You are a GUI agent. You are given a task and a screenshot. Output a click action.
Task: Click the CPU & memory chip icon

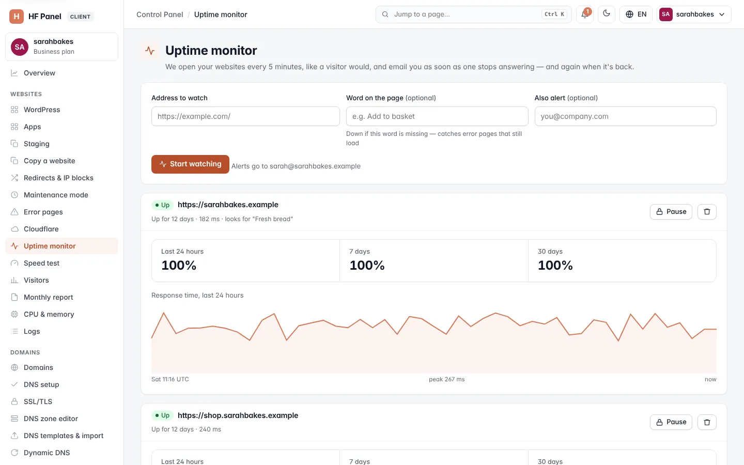[x=14, y=314]
